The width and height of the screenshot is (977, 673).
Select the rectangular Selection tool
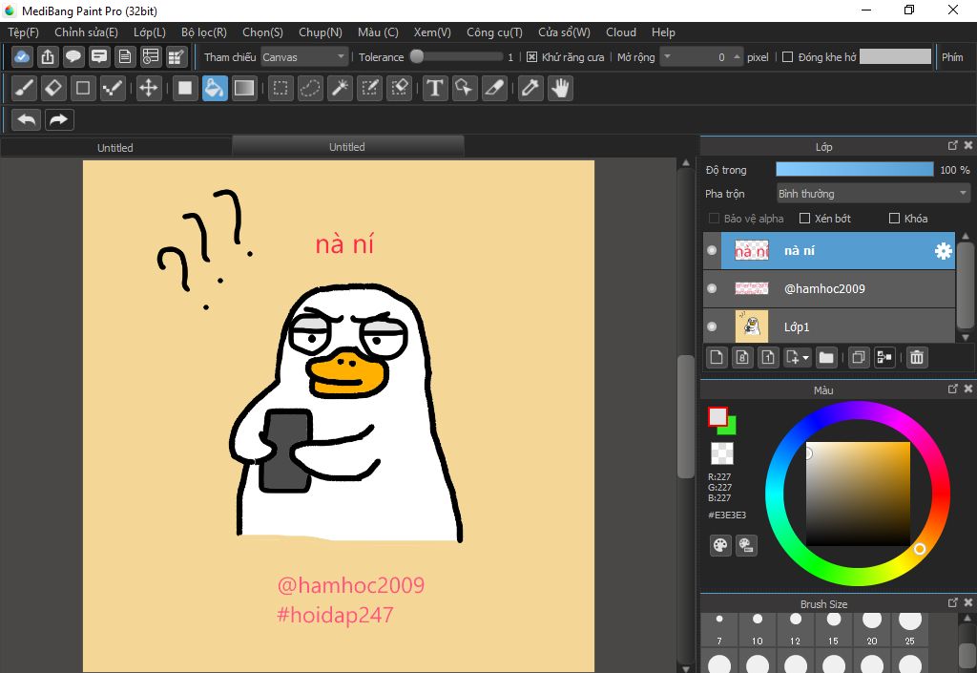(x=281, y=88)
